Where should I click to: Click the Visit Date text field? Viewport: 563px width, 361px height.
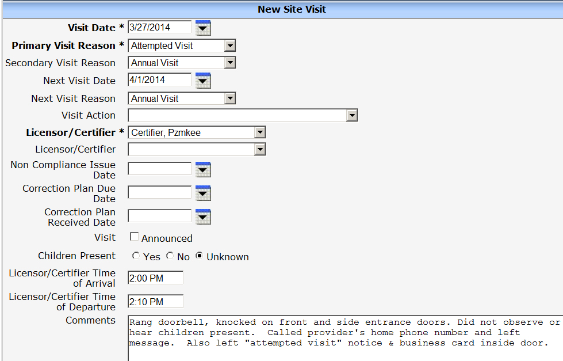159,27
